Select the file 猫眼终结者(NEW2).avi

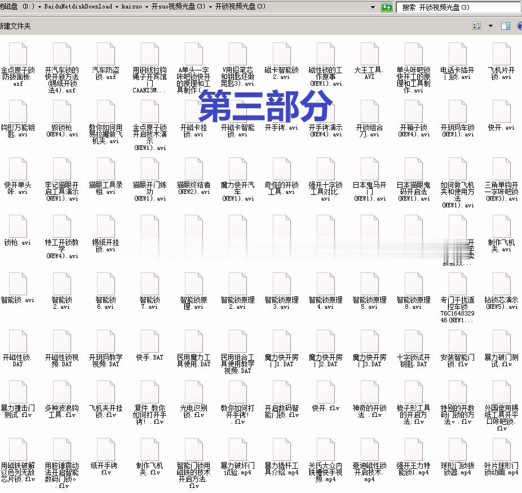point(194,176)
